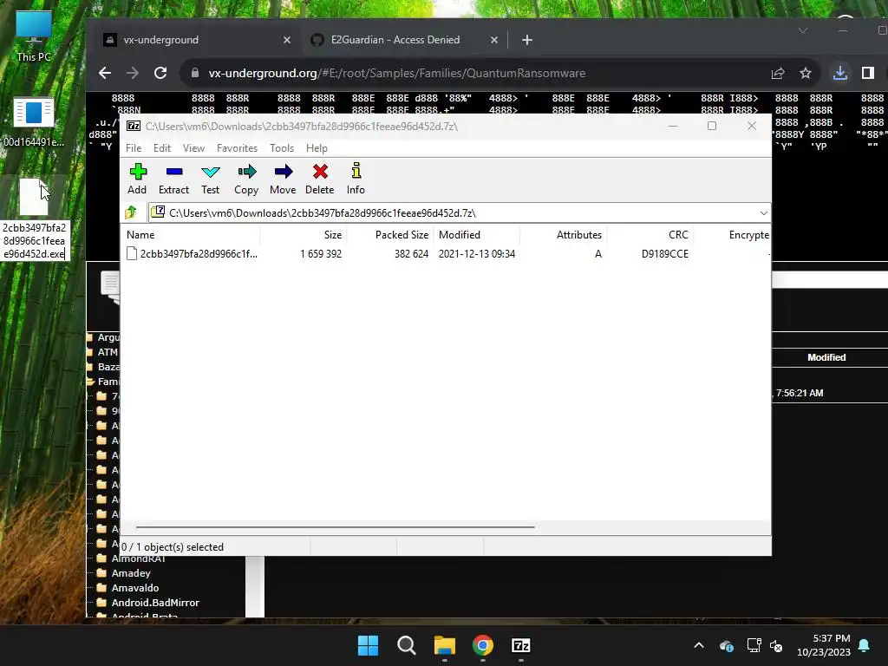The height and width of the screenshot is (666, 888).
Task: Click the Modified column on the web page
Action: click(826, 357)
